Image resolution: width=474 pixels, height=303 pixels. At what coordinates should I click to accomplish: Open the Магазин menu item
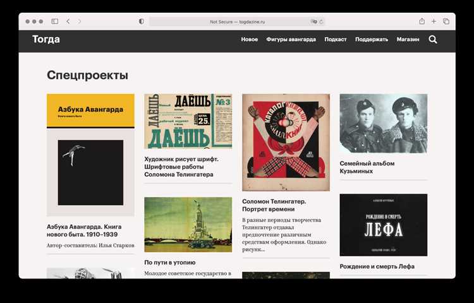pos(408,40)
